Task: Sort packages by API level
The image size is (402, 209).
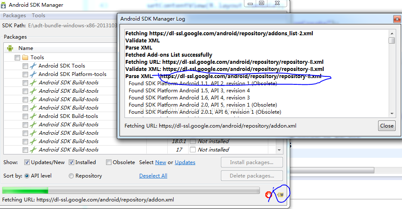Action: coord(27,176)
